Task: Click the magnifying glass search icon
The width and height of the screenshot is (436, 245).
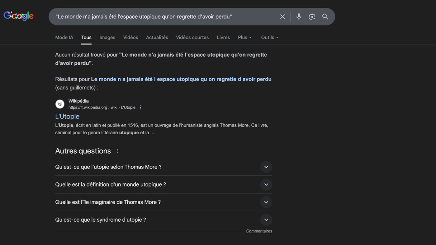Action: [325, 17]
